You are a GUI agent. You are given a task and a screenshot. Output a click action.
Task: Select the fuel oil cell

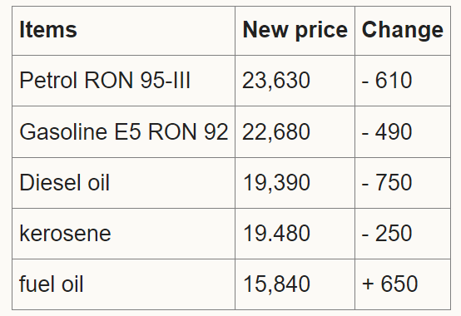[123, 284]
